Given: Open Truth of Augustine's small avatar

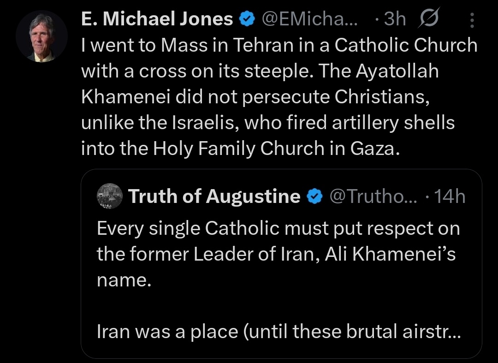Looking at the screenshot, I should point(109,196).
